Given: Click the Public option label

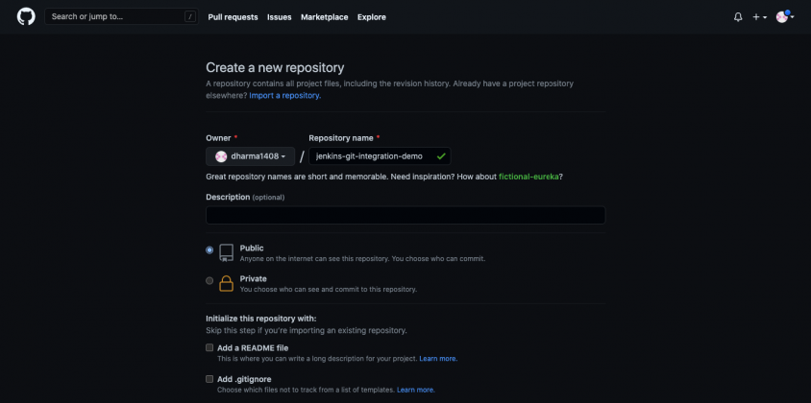Looking at the screenshot, I should 252,248.
